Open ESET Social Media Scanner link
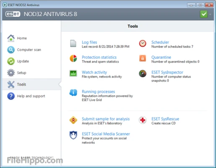Viewport: 216px width, 168px height. [x=106, y=134]
